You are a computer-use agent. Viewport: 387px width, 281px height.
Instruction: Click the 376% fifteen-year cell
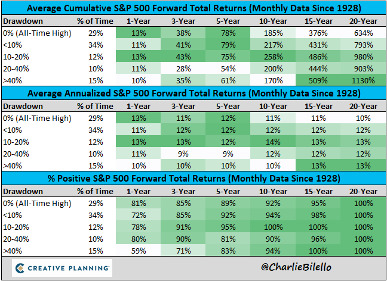[x=317, y=33]
